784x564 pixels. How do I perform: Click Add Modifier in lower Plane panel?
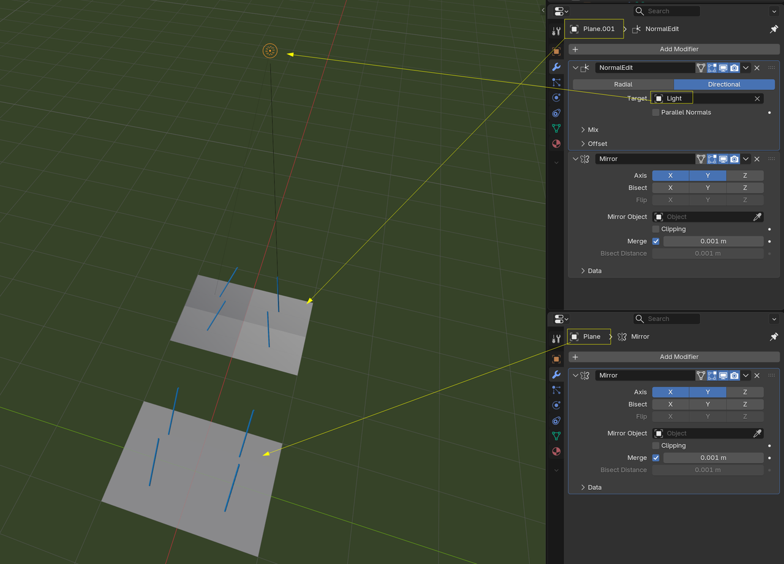click(674, 357)
